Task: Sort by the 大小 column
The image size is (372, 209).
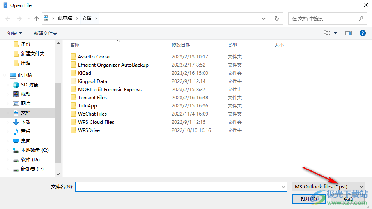Action: pyautogui.click(x=279, y=45)
